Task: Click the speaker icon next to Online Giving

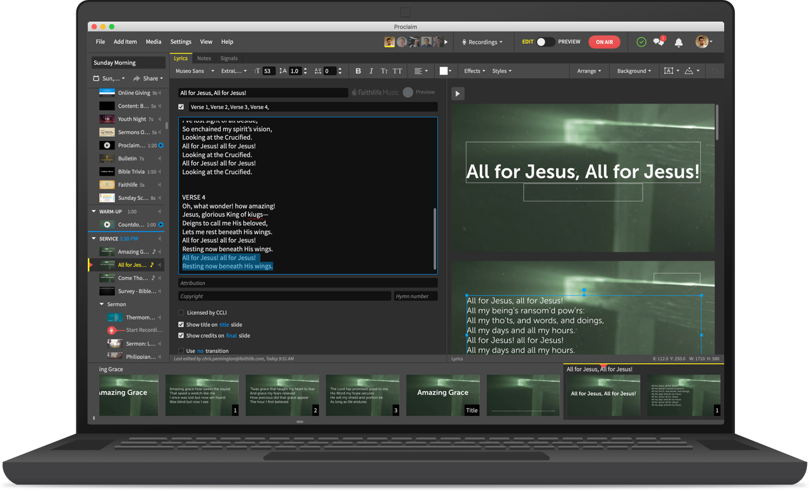Action: (160, 93)
